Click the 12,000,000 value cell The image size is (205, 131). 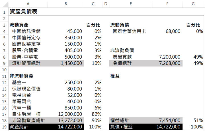coord(66,114)
